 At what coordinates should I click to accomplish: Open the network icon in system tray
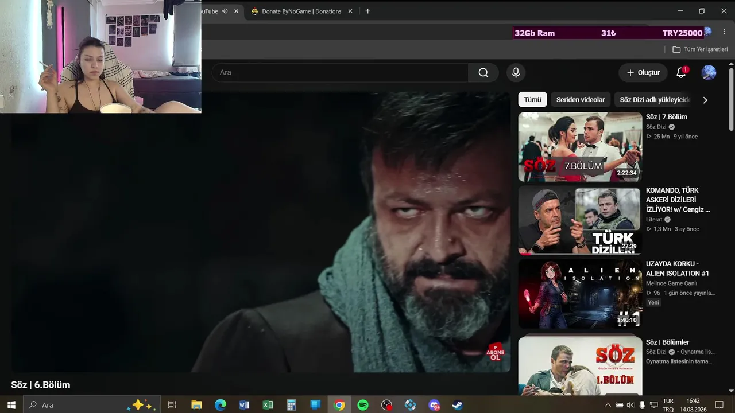point(653,405)
